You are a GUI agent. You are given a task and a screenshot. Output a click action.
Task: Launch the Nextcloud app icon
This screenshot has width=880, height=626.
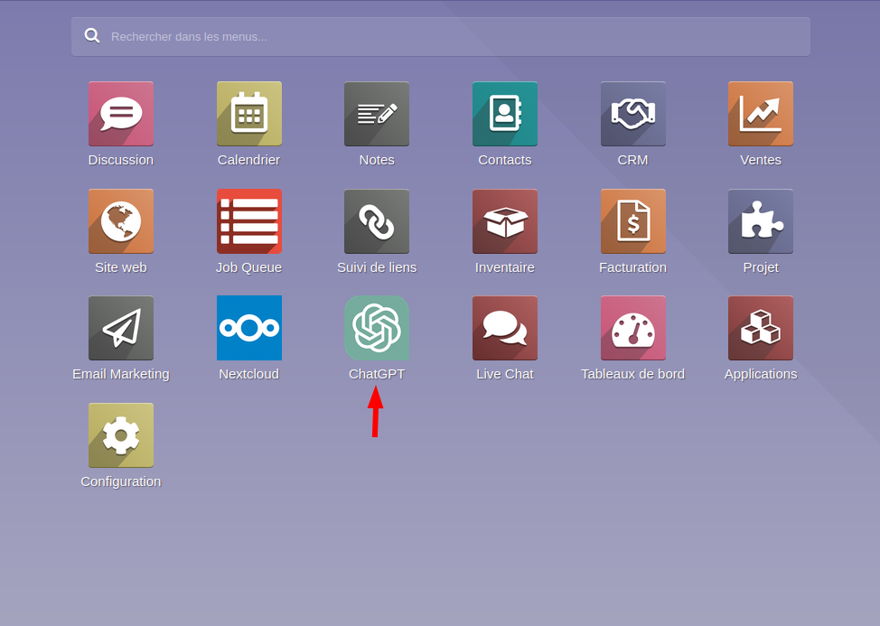coord(249,328)
